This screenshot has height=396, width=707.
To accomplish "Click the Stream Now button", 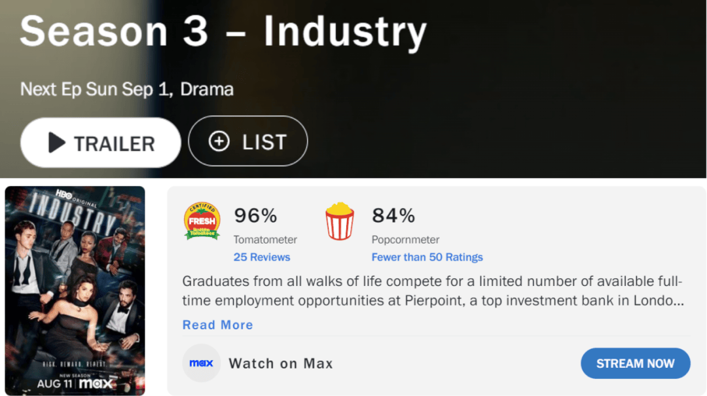I will point(635,363).
